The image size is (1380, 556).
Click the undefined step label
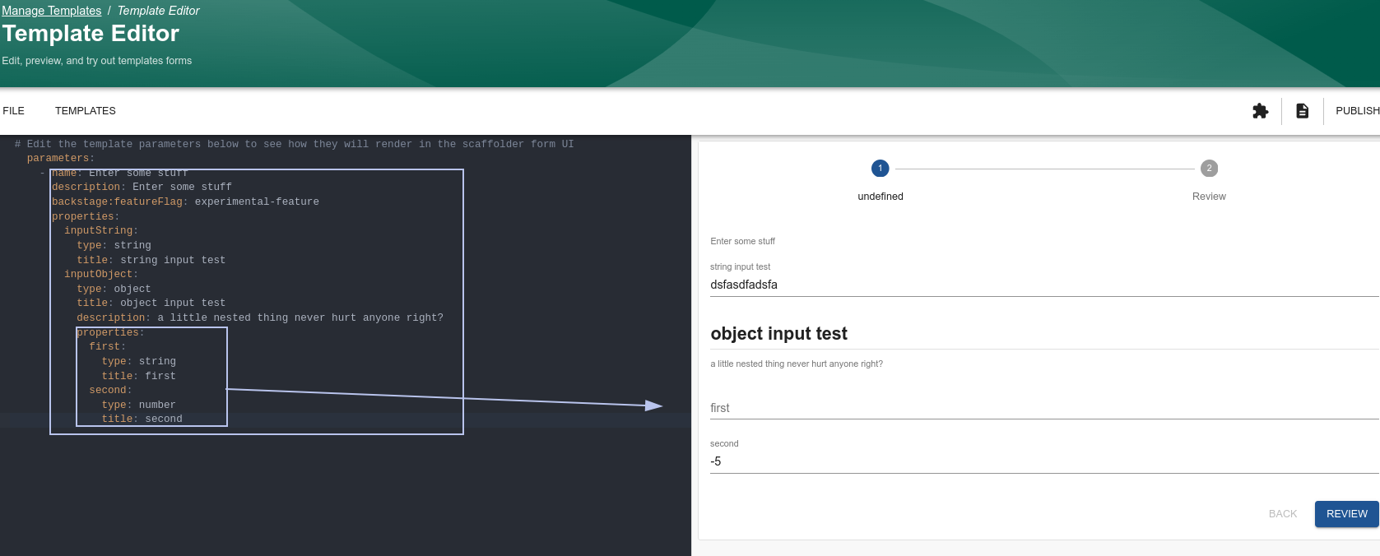pos(880,197)
